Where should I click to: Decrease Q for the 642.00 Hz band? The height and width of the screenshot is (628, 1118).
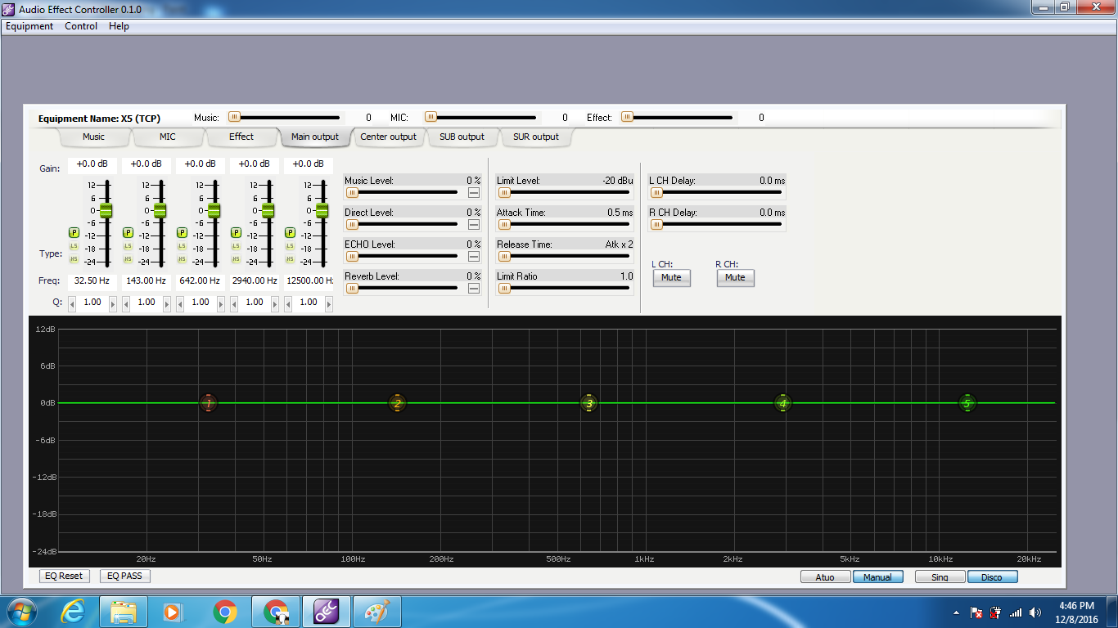click(x=180, y=303)
